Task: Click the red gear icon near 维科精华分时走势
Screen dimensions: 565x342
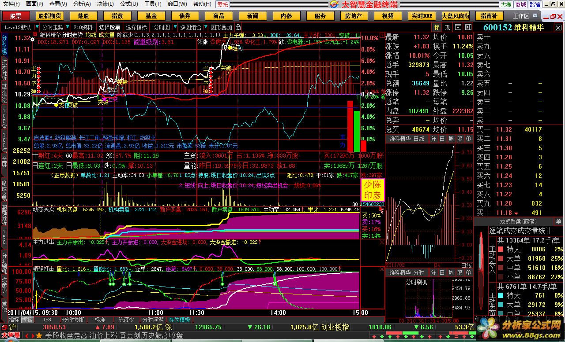Action: 35,34
